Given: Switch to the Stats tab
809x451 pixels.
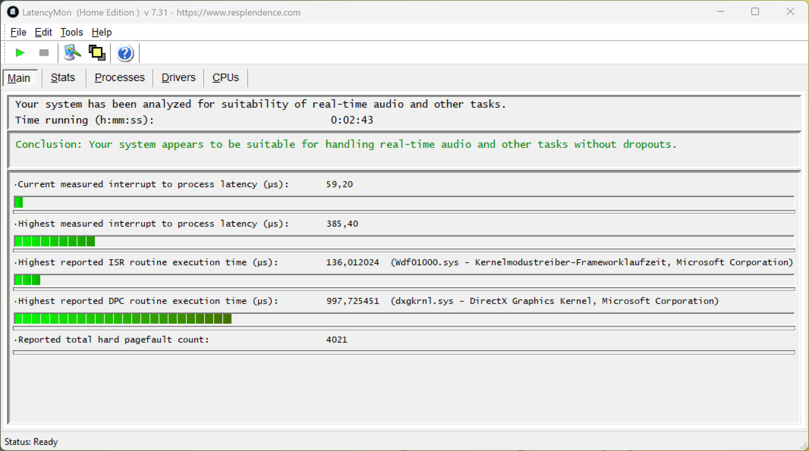Looking at the screenshot, I should click(63, 77).
